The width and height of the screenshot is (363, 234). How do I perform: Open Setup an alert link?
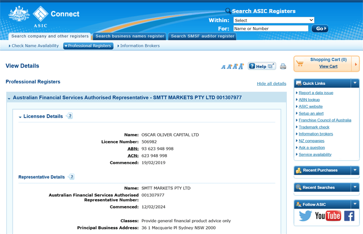311,113
